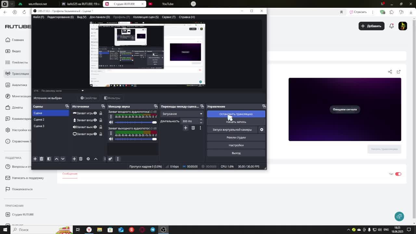Open the Вид menu
The image size is (416, 234).
[x=82, y=17]
